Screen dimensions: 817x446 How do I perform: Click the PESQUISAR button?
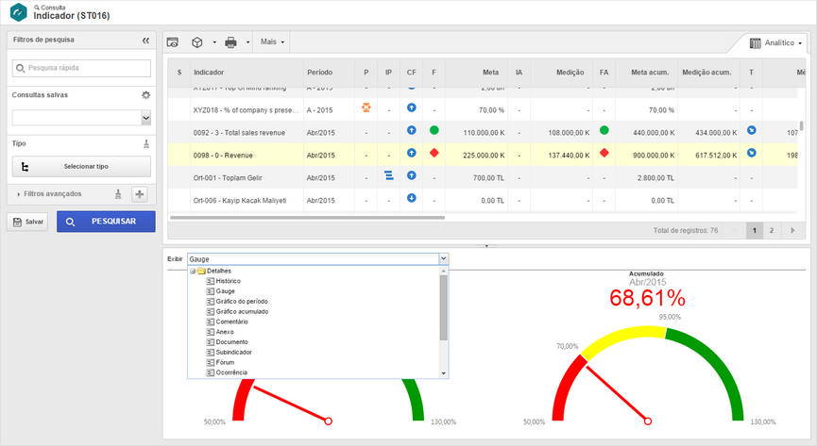click(106, 222)
